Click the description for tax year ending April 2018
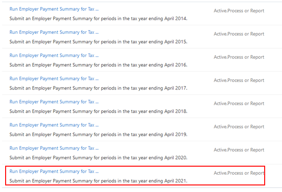282x192 pixels. click(x=98, y=111)
